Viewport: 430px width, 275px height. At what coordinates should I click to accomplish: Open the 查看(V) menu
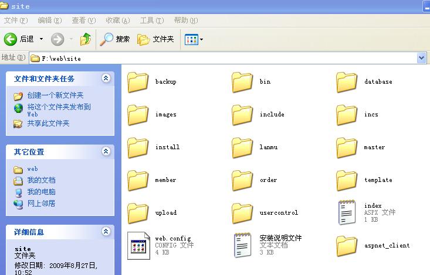pyautogui.click(x=82, y=20)
